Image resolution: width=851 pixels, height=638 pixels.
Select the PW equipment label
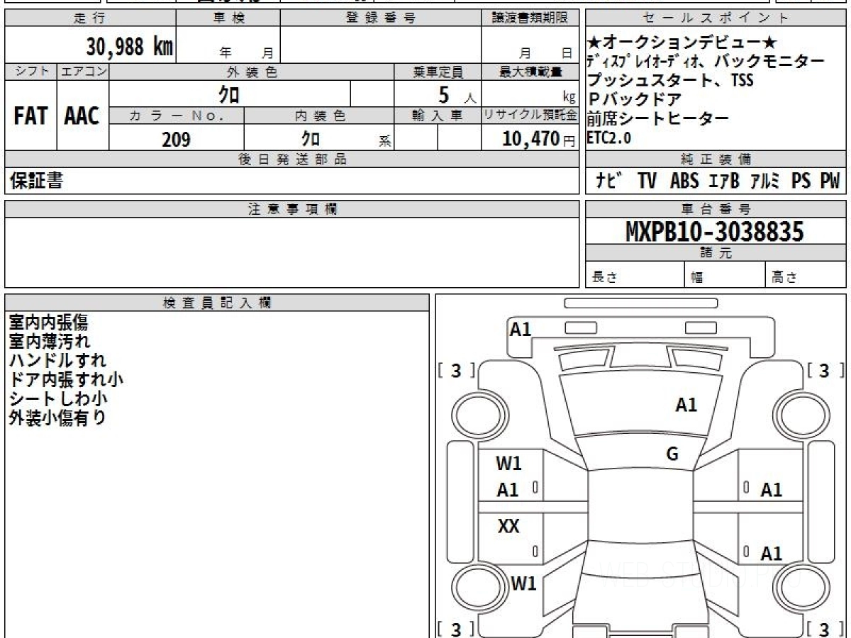click(x=830, y=181)
